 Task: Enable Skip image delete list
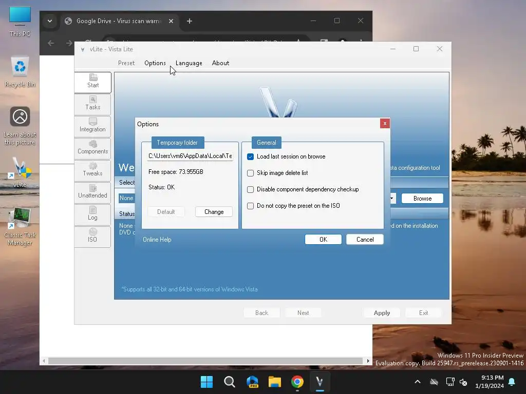(x=250, y=173)
